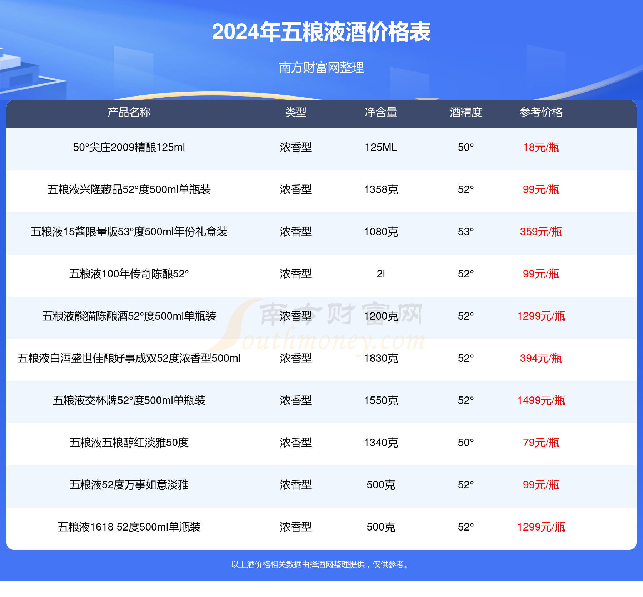Screen dimensions: 643x597
Task: Click the net content "1830克"
Action: (x=381, y=358)
